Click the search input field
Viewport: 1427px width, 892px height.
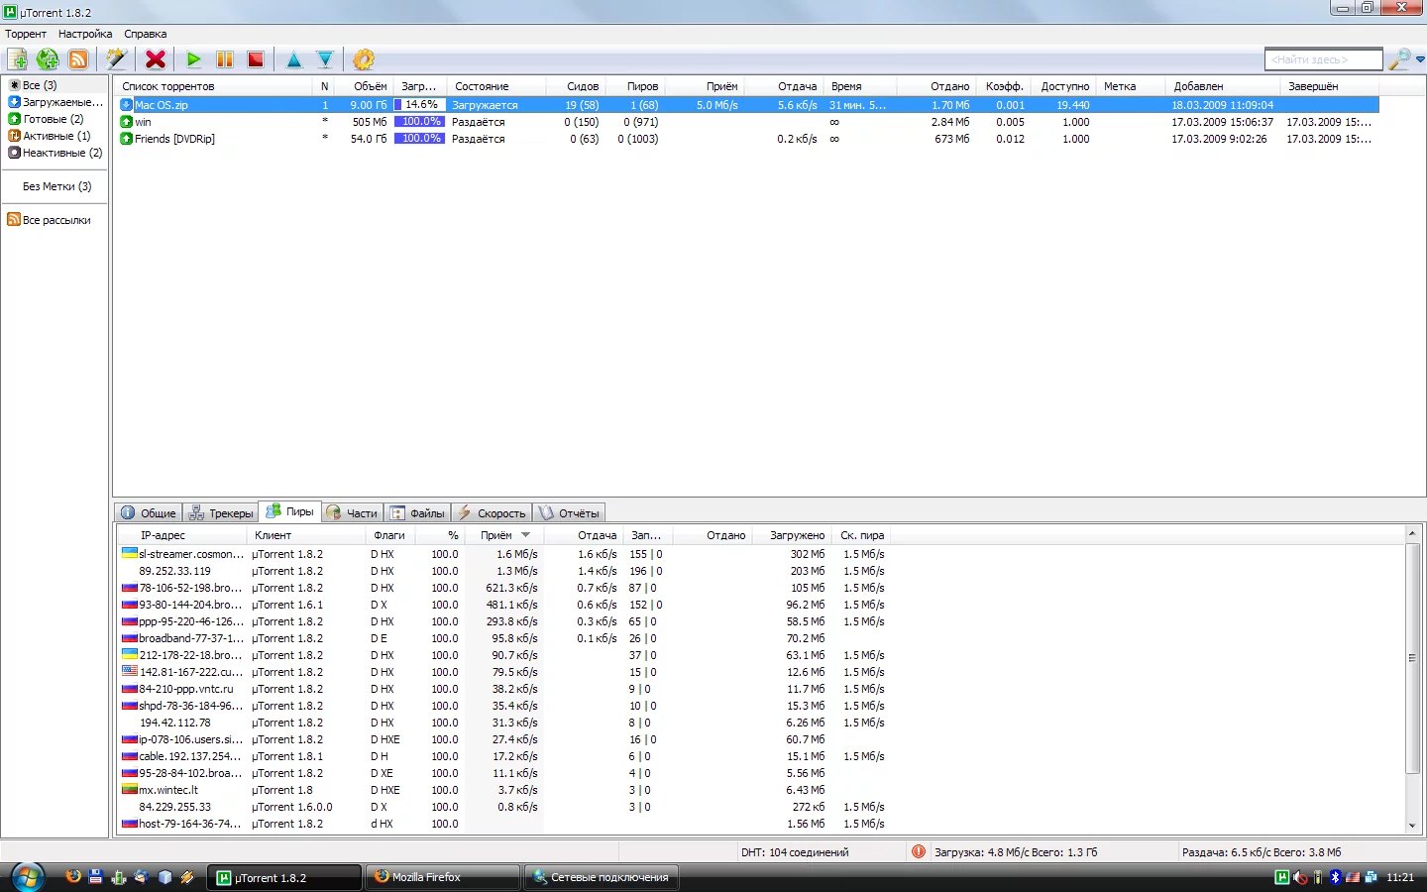(1323, 59)
